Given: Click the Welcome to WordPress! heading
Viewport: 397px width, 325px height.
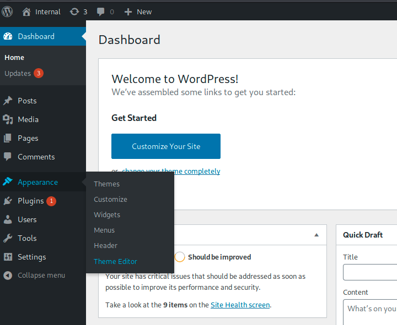Looking at the screenshot, I should pyautogui.click(x=175, y=79).
